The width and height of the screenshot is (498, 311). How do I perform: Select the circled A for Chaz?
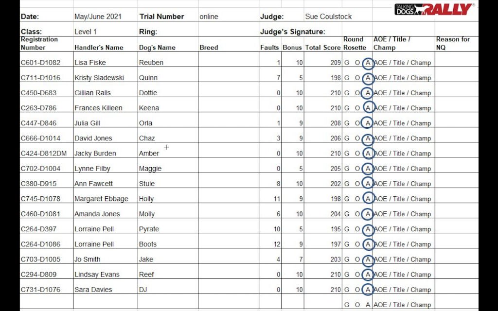pyautogui.click(x=368, y=138)
